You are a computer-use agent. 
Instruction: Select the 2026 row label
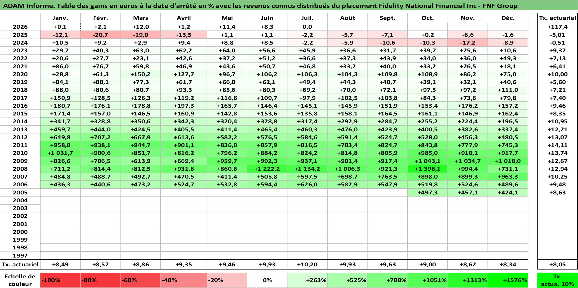pos(20,27)
